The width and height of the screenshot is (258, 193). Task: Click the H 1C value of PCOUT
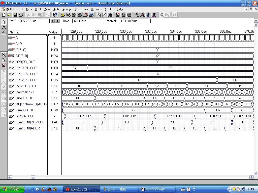click(x=54, y=86)
